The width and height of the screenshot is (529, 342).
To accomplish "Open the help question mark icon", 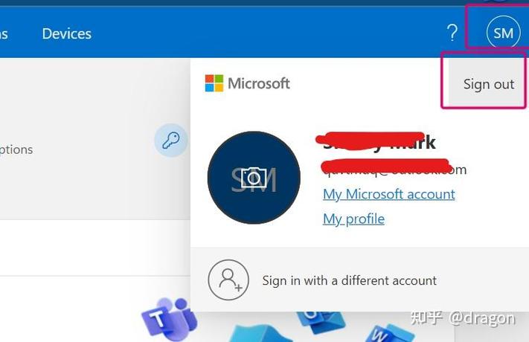I will pos(452,33).
